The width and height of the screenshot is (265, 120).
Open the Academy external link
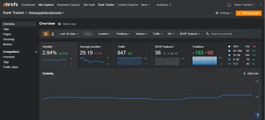click(164, 5)
